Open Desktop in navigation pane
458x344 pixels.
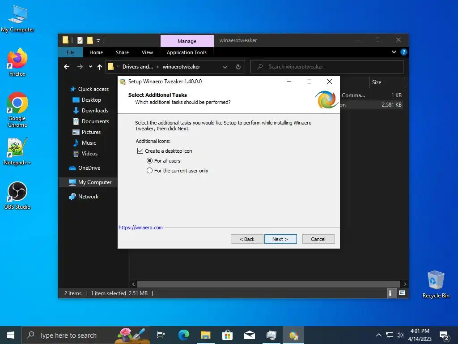pyautogui.click(x=87, y=100)
